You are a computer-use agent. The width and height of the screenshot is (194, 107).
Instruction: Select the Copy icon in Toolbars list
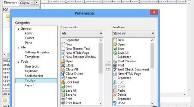click(115, 86)
